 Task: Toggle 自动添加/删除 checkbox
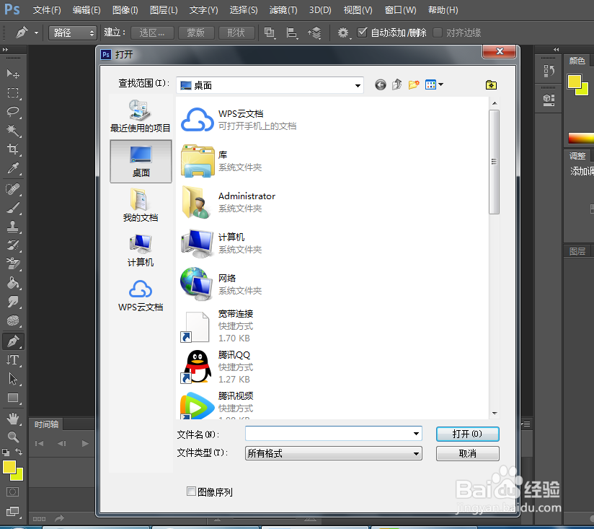click(x=362, y=32)
